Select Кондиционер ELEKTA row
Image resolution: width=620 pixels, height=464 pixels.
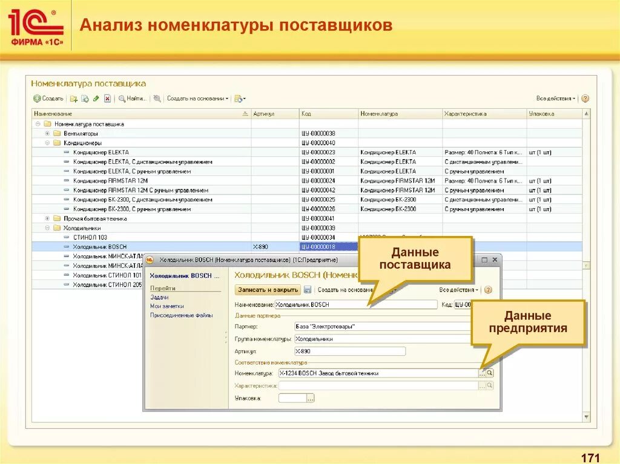[307, 152]
